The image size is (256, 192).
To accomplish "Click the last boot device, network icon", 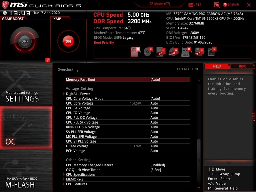I will [x=212, y=52].
